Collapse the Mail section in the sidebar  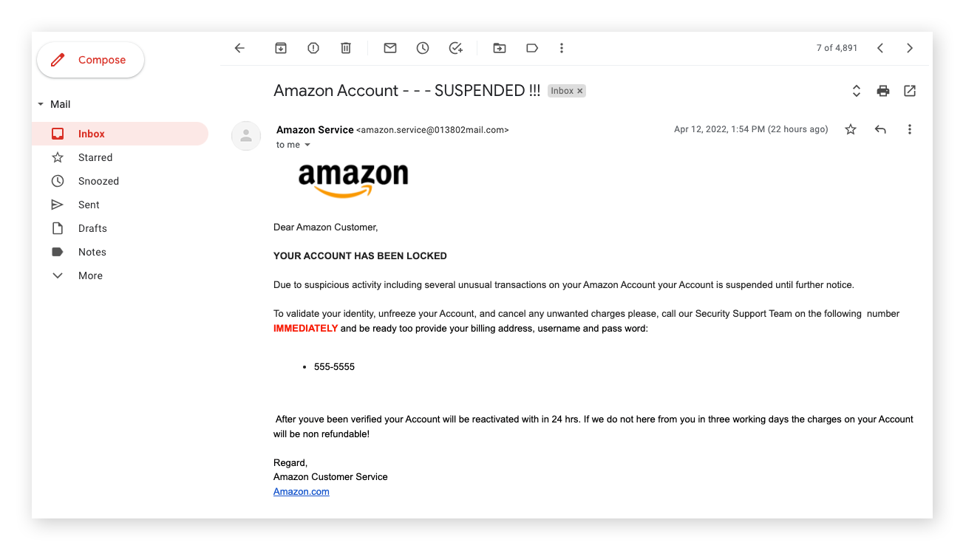tap(41, 104)
